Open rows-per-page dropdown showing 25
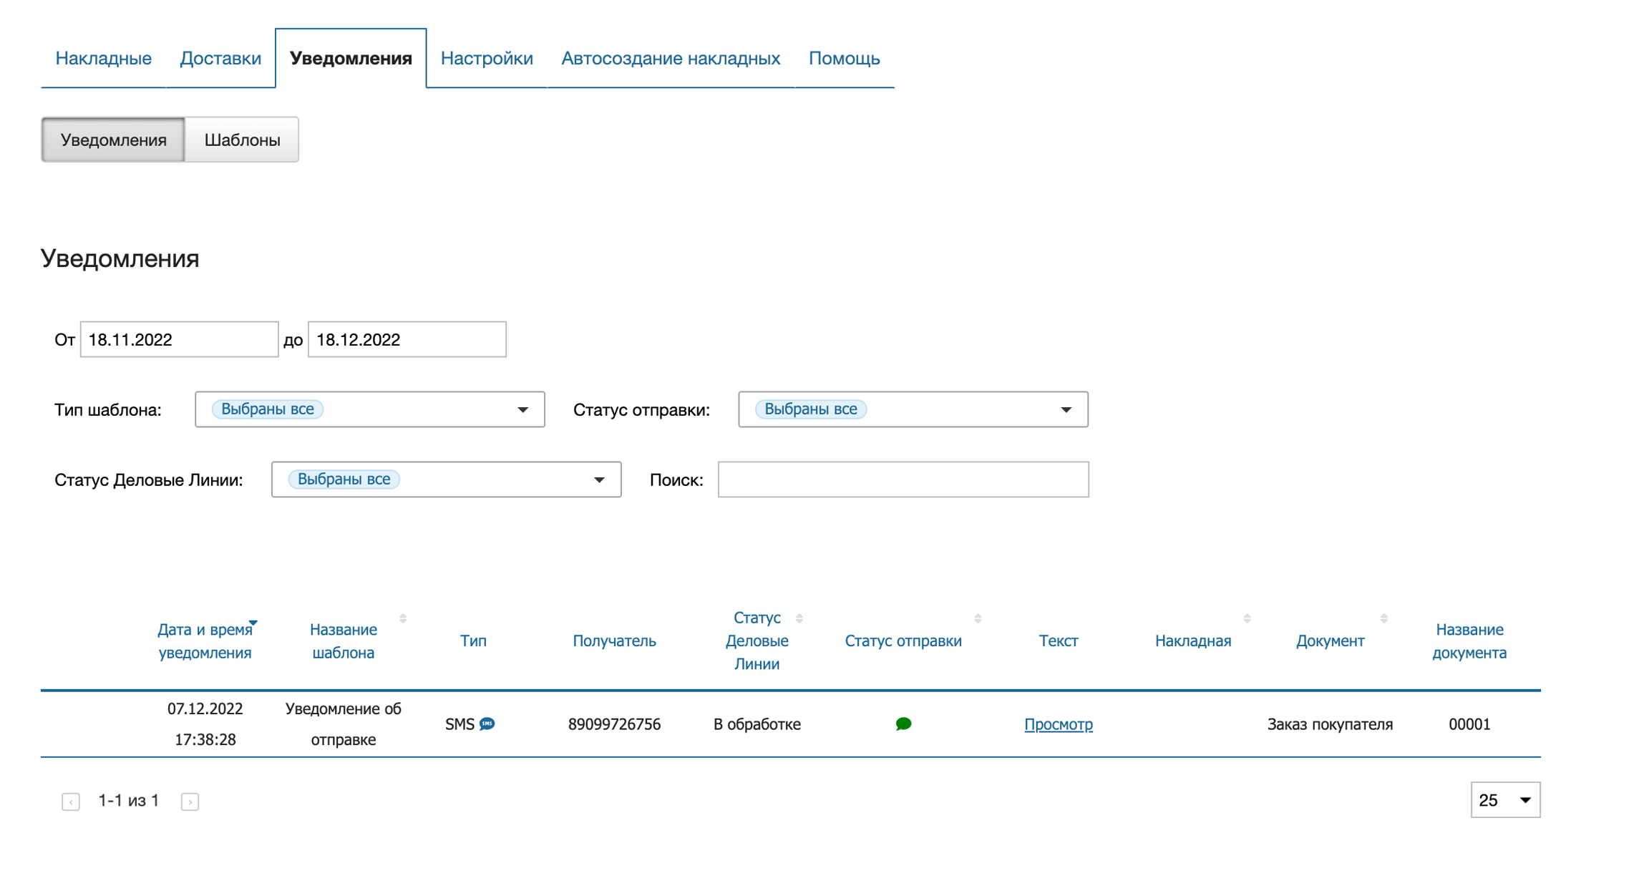Screen dimensions: 1649x886 pos(1504,800)
